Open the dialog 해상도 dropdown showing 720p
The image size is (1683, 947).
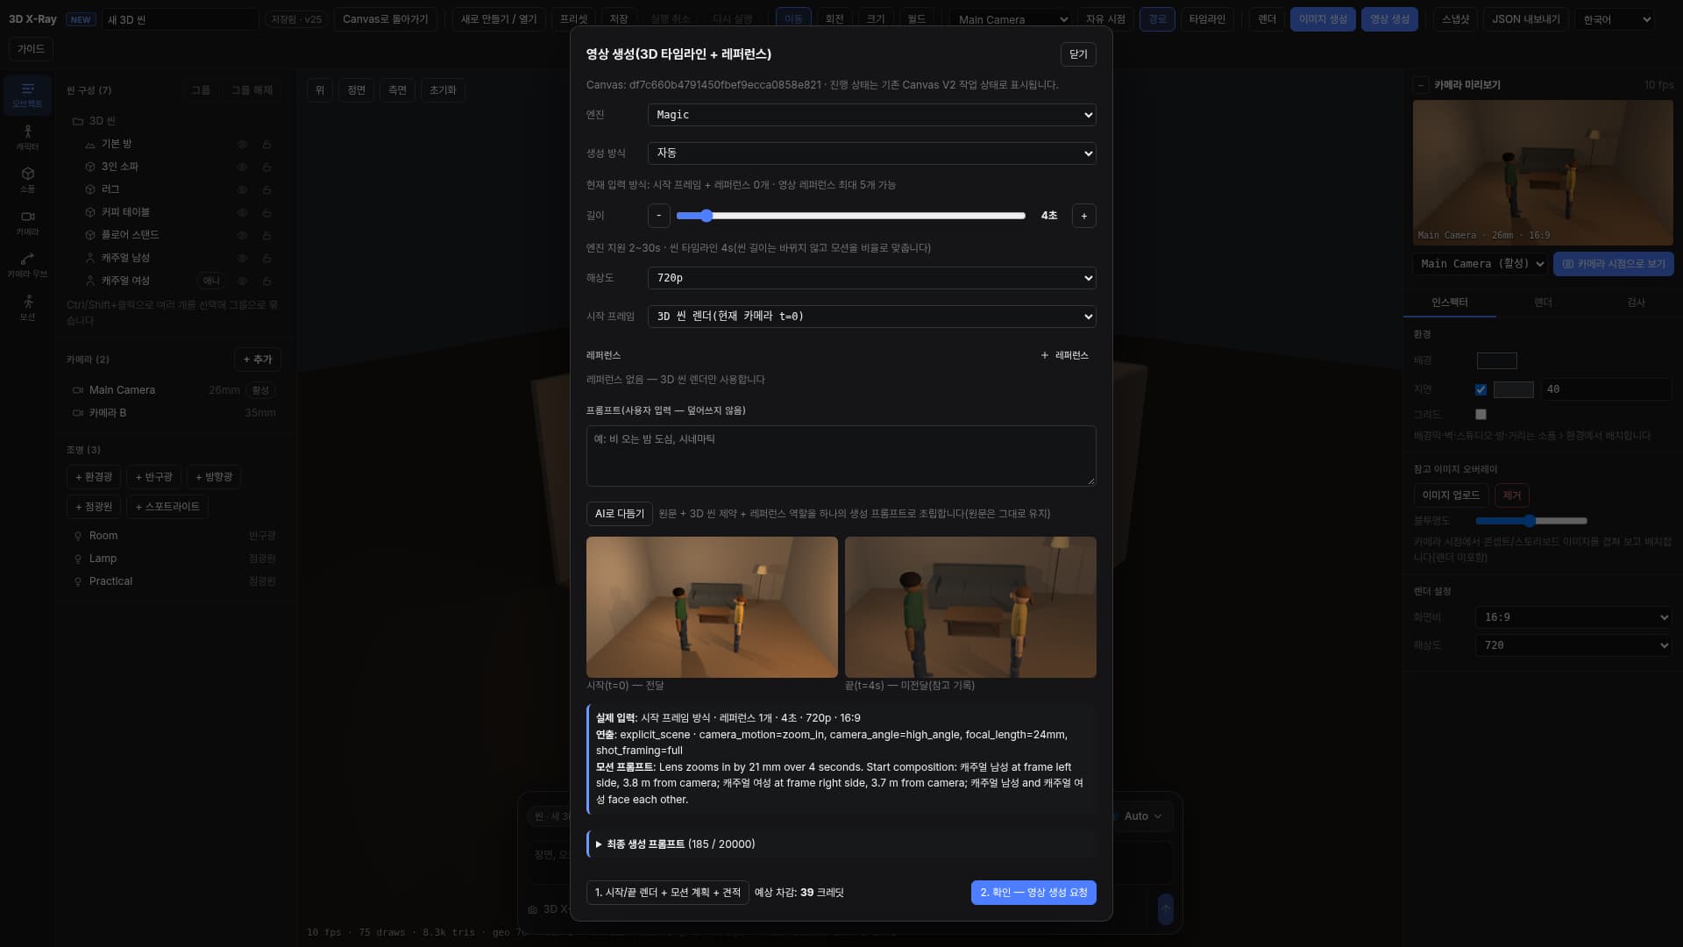(x=871, y=278)
